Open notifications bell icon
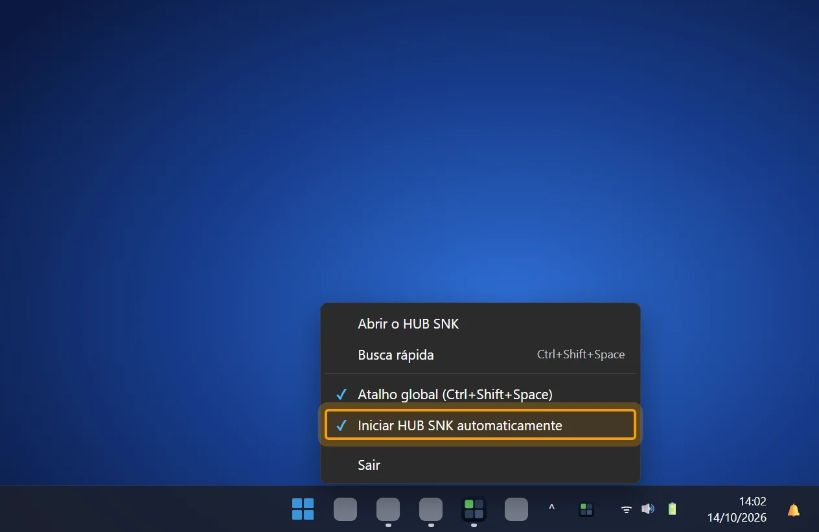 tap(793, 510)
